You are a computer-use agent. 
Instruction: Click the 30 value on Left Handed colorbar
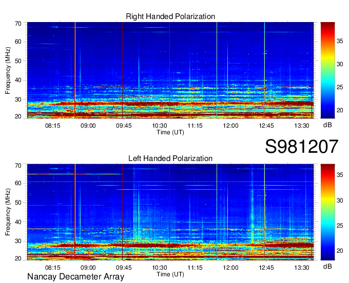pos(340,200)
